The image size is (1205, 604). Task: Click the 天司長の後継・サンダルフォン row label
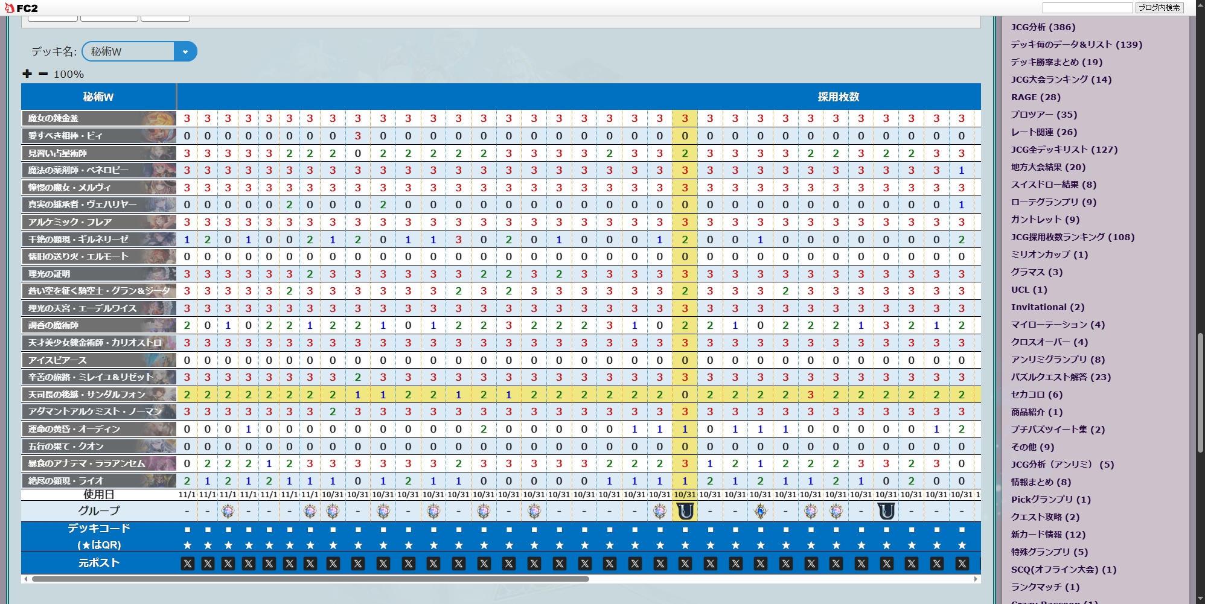click(99, 395)
